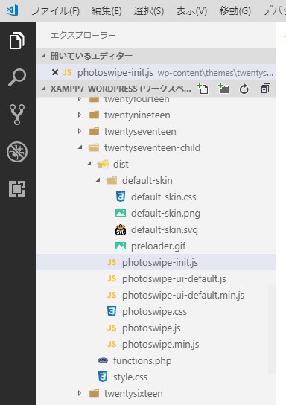This screenshot has width=286, height=405.
Task: Click the Refresh Explorer icon
Action: (x=244, y=89)
